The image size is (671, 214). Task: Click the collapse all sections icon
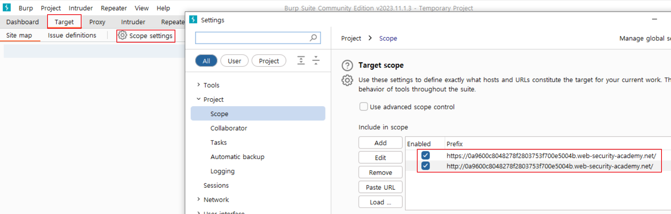coord(316,60)
